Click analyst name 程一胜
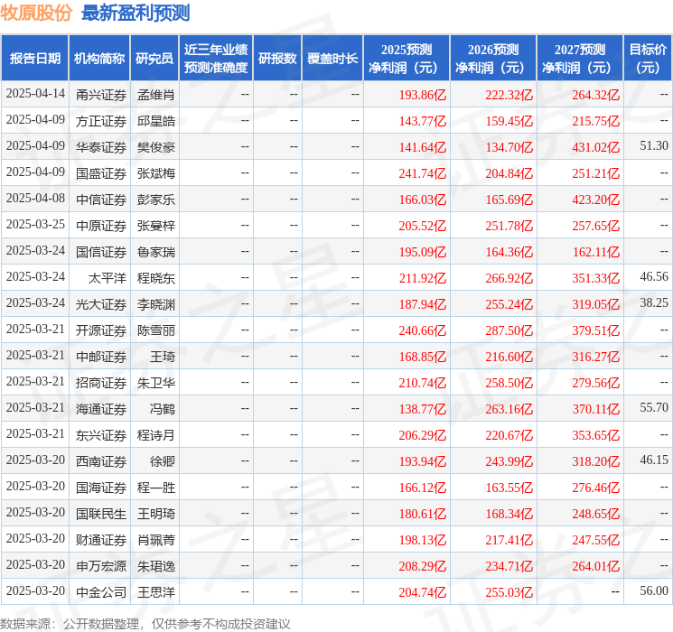Image resolution: width=673 pixels, height=632 pixels. [x=156, y=487]
